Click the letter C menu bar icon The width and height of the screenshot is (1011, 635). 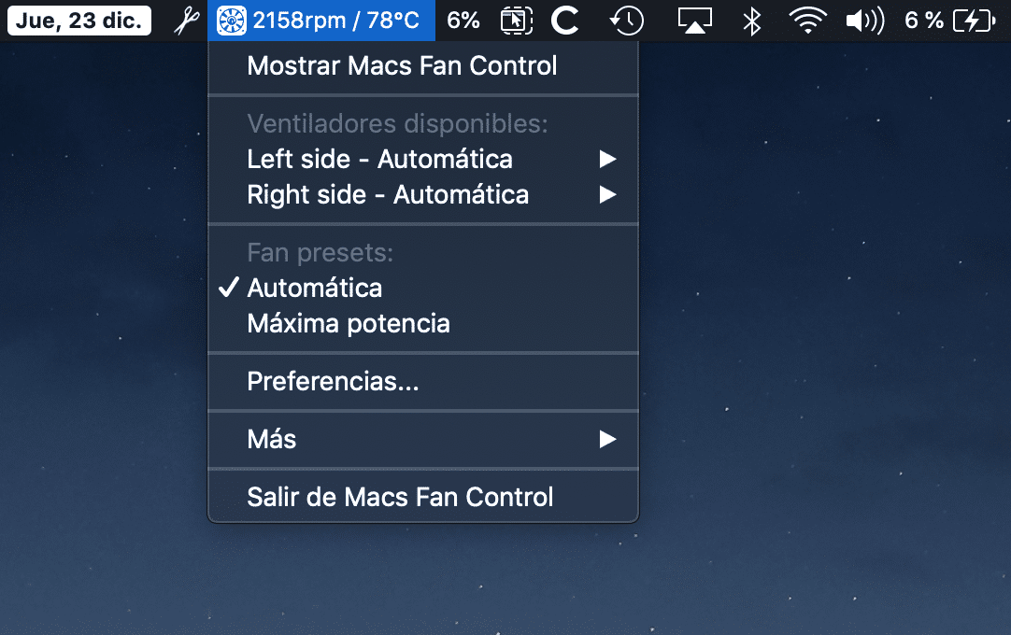tap(564, 21)
